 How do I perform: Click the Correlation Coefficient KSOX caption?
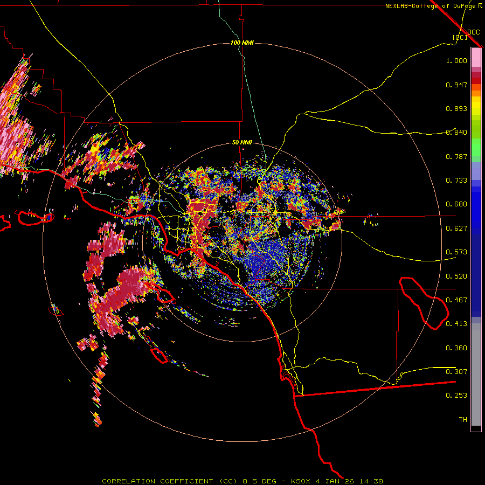pyautogui.click(x=242, y=481)
